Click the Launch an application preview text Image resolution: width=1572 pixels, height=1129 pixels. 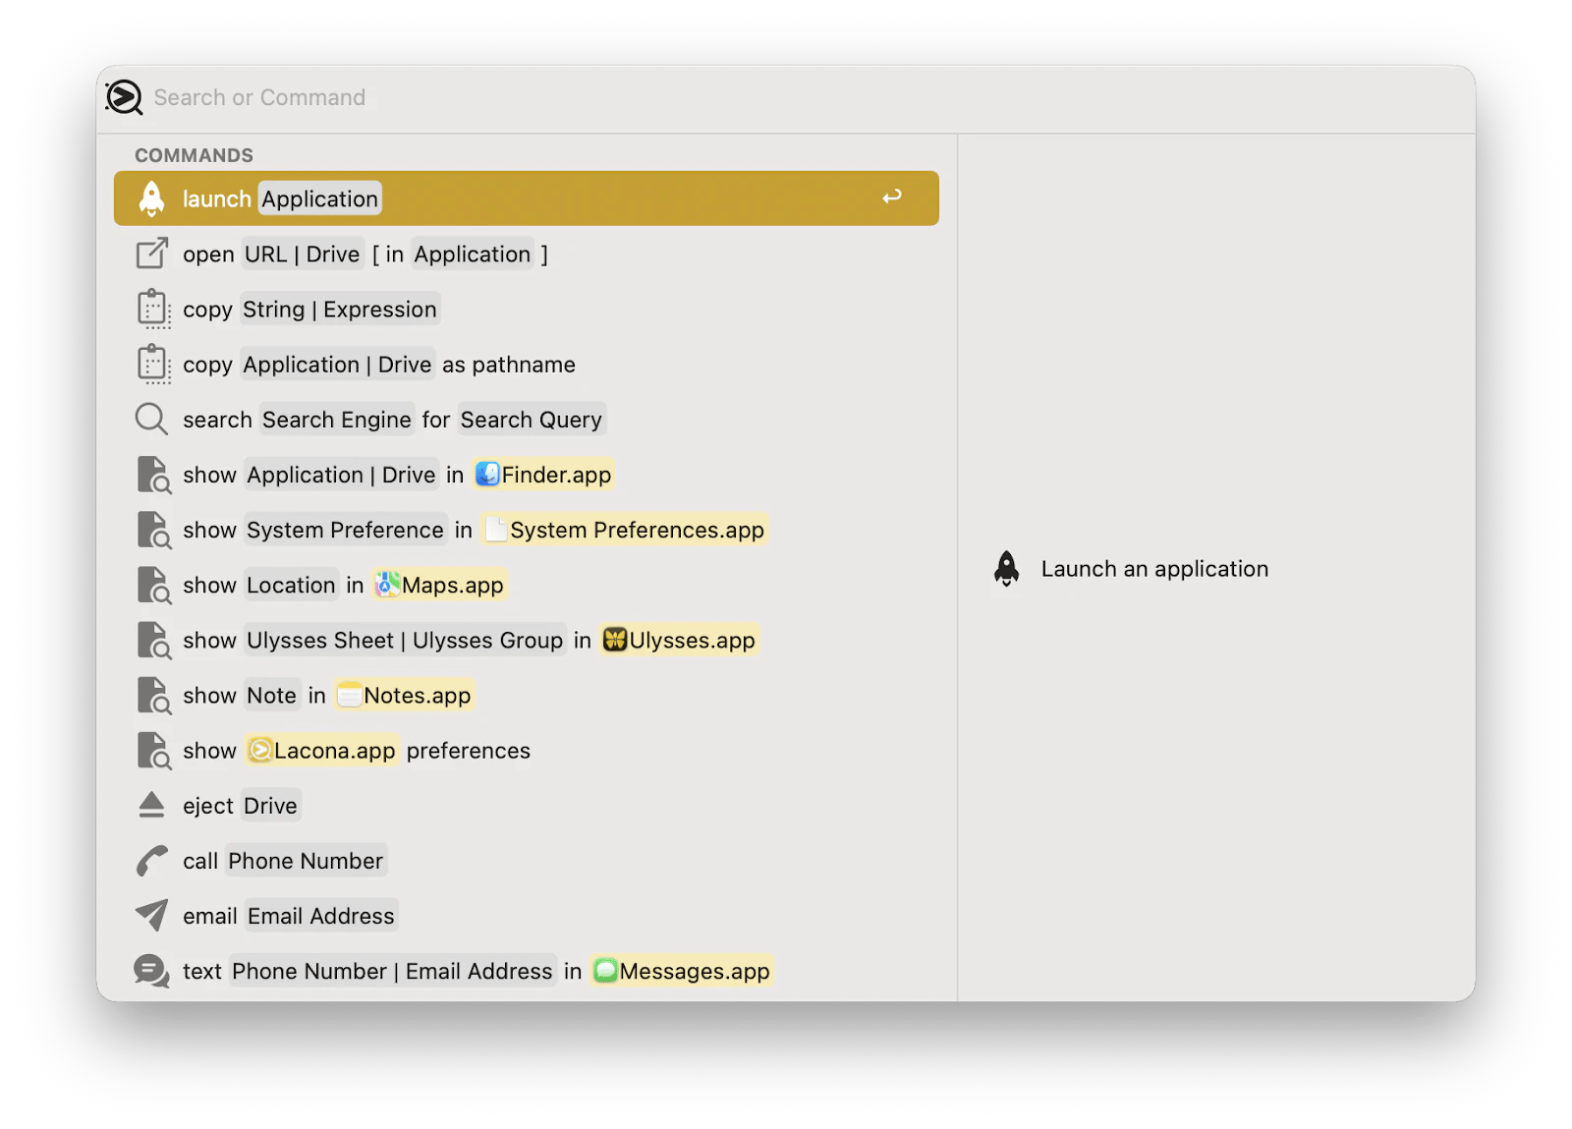pos(1154,568)
